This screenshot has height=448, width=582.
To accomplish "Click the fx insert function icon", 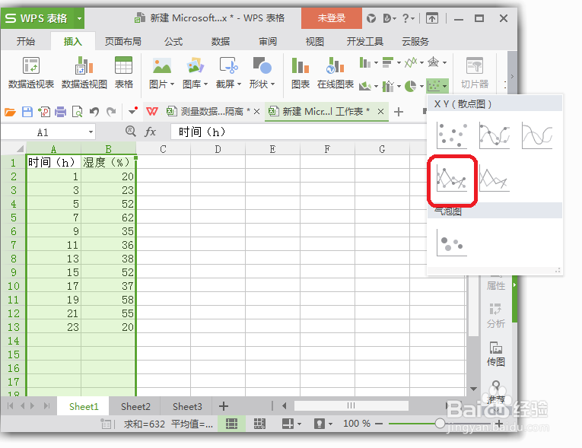I will 150,132.
